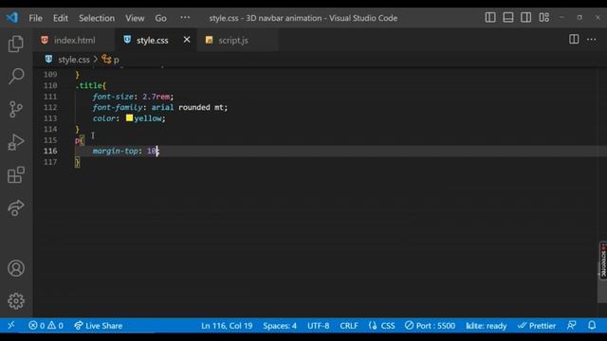Open notifications bell icon
Screen dimensions: 607x341
592,325
